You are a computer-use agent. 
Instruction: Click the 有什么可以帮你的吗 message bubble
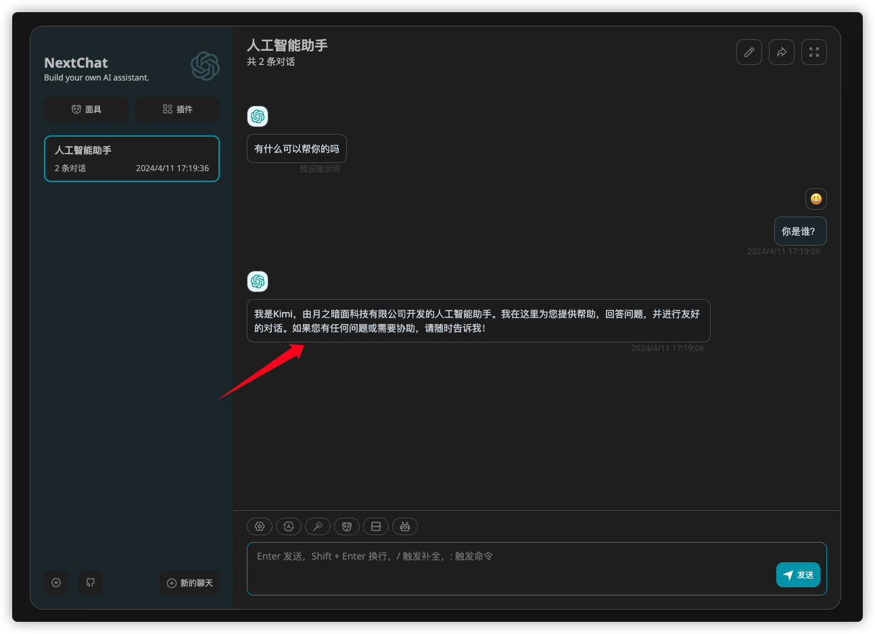pyautogui.click(x=297, y=149)
